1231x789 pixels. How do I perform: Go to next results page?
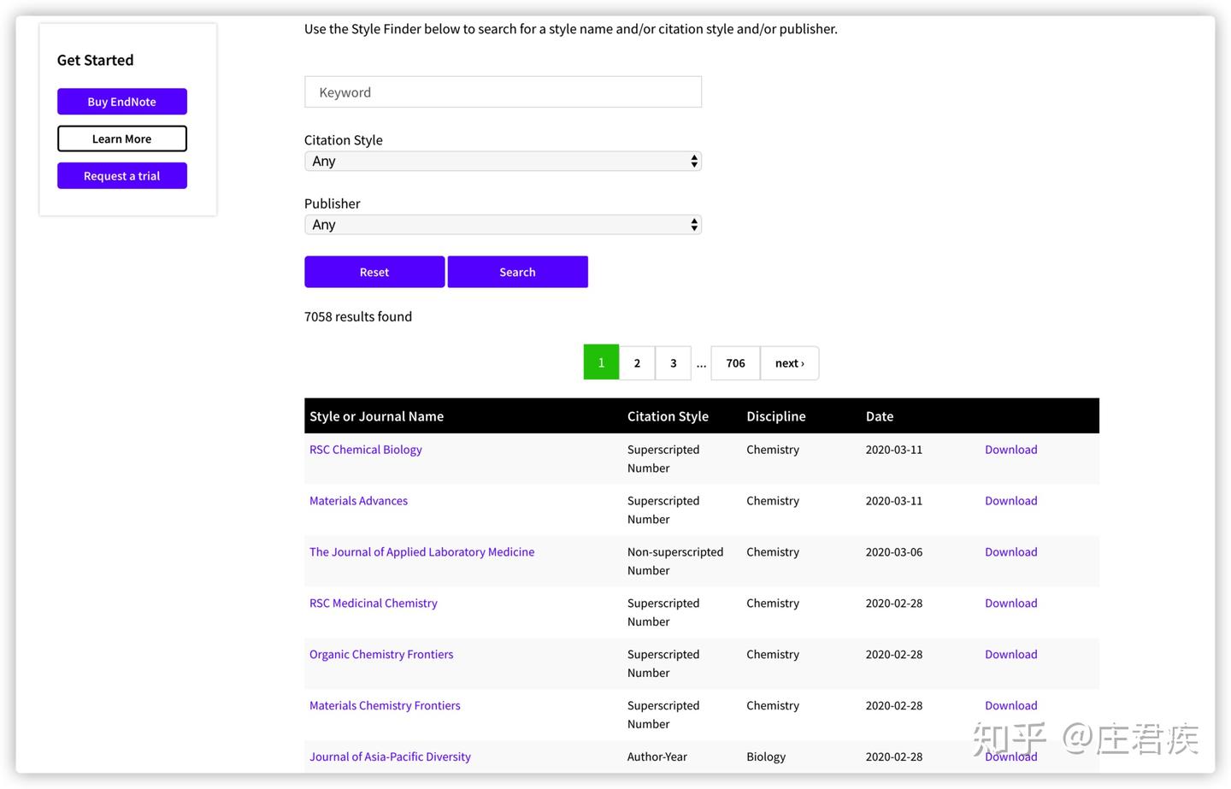(789, 363)
